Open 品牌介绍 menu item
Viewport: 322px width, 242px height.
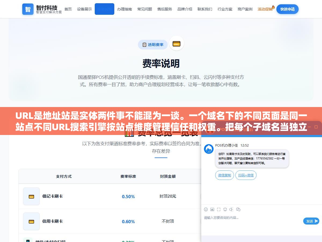(185, 9)
